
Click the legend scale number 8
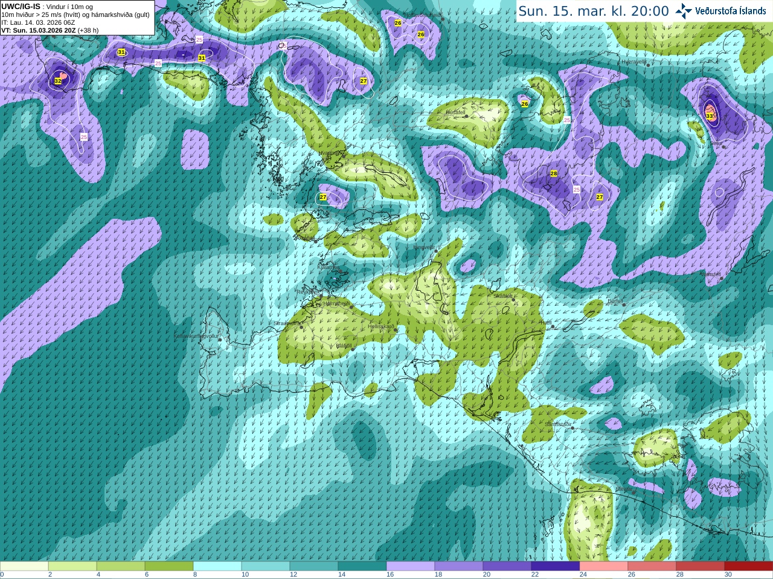click(195, 575)
